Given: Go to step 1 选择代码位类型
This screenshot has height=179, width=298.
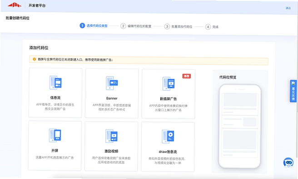Looking at the screenshot, I should (94, 26).
